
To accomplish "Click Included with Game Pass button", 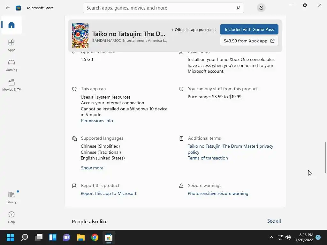I will (x=249, y=29).
